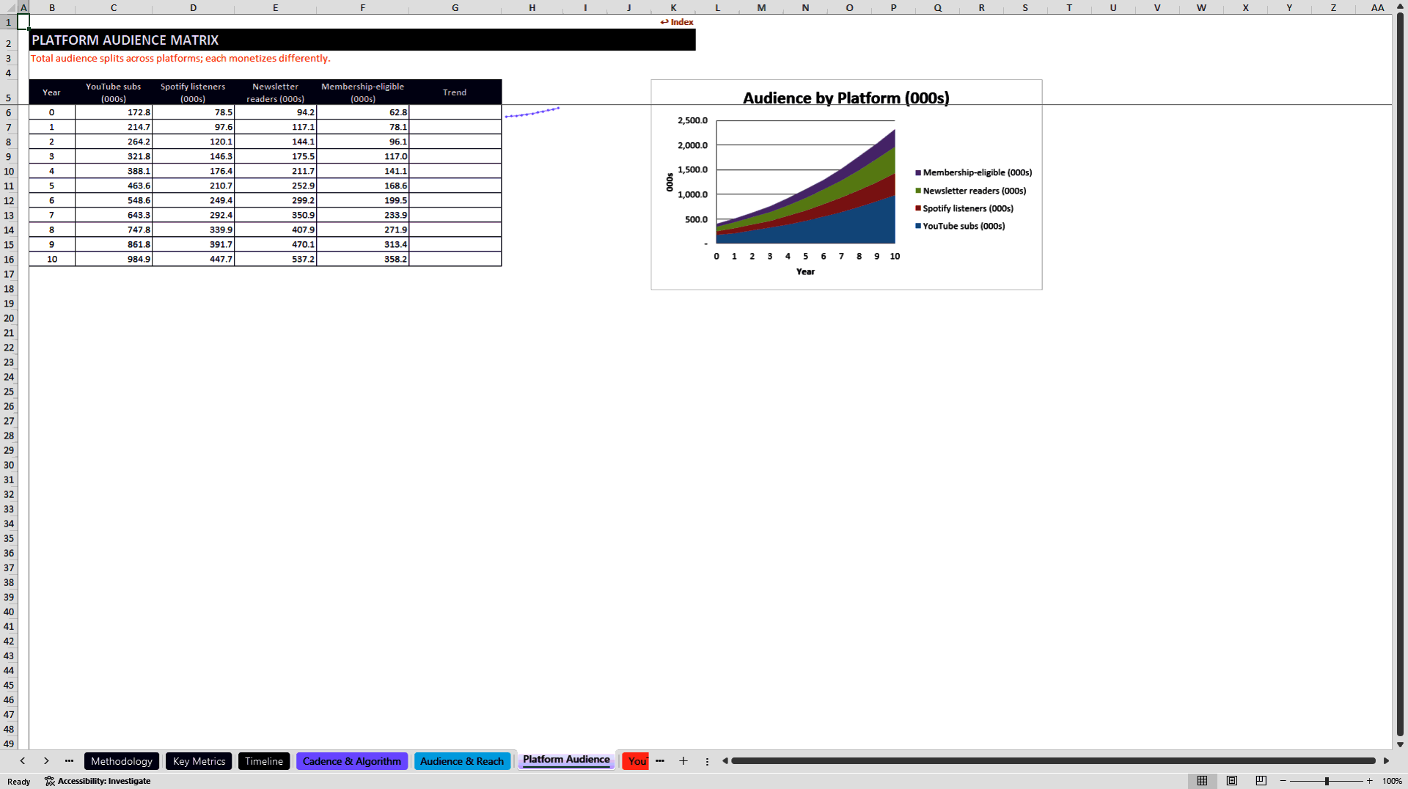Open the Methodology sheet tab
The image size is (1408, 789).
click(x=121, y=761)
